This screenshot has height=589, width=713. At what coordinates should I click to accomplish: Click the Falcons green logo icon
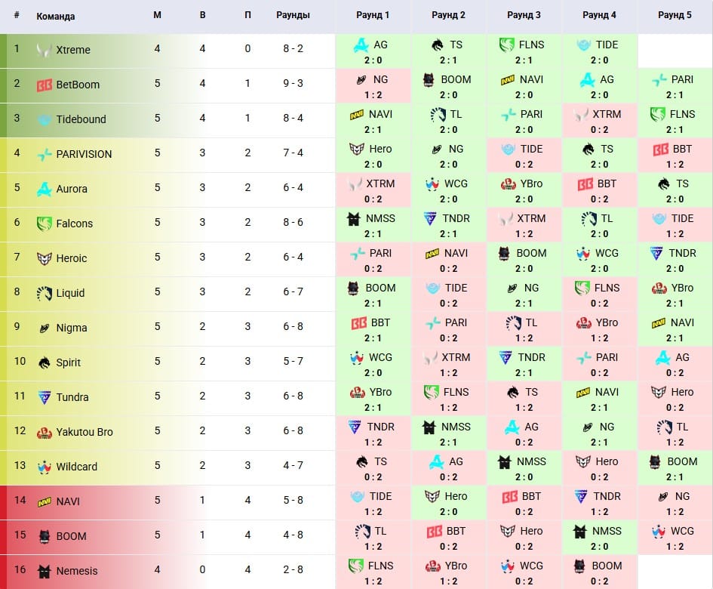click(x=45, y=224)
